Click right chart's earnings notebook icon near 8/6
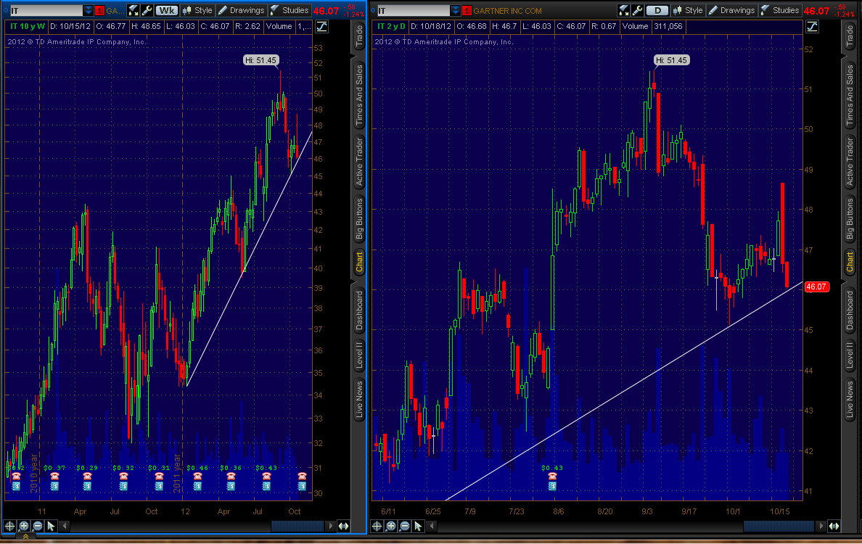The image size is (862, 544). point(552,486)
